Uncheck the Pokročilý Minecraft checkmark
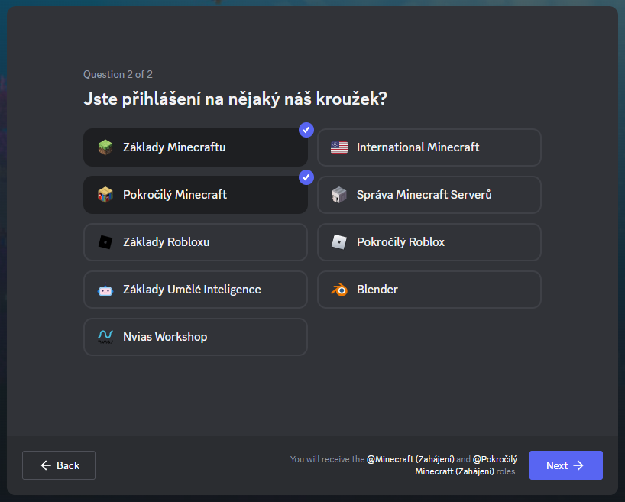Image resolution: width=625 pixels, height=502 pixels. (x=306, y=177)
